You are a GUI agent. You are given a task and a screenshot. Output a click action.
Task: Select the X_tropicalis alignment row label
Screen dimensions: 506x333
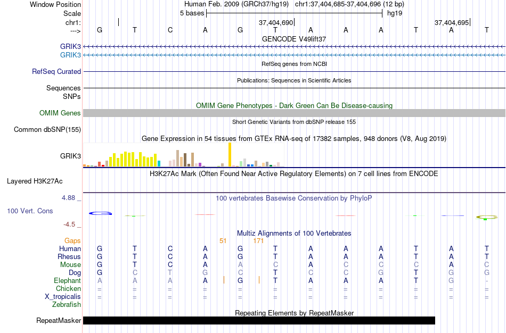click(x=63, y=297)
